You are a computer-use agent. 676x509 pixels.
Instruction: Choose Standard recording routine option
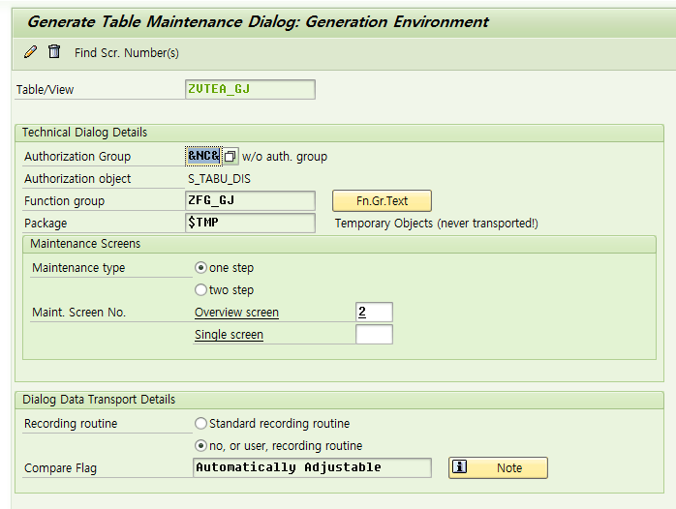(200, 423)
